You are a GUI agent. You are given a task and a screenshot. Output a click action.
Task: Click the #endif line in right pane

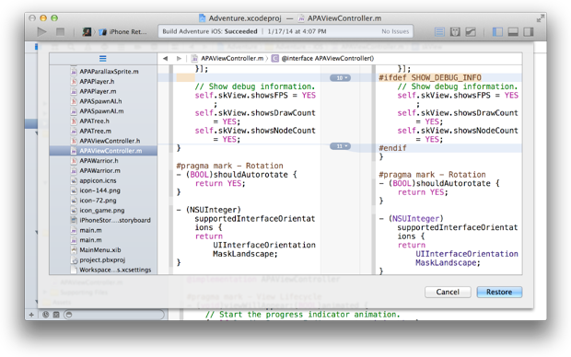(x=392, y=148)
